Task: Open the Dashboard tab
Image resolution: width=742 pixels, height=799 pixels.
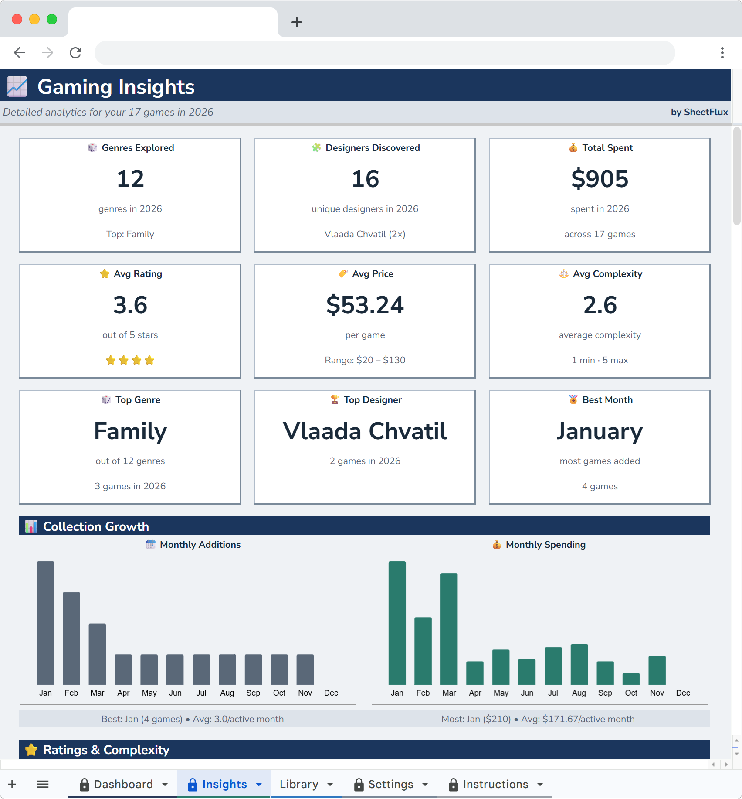Action: tap(123, 784)
